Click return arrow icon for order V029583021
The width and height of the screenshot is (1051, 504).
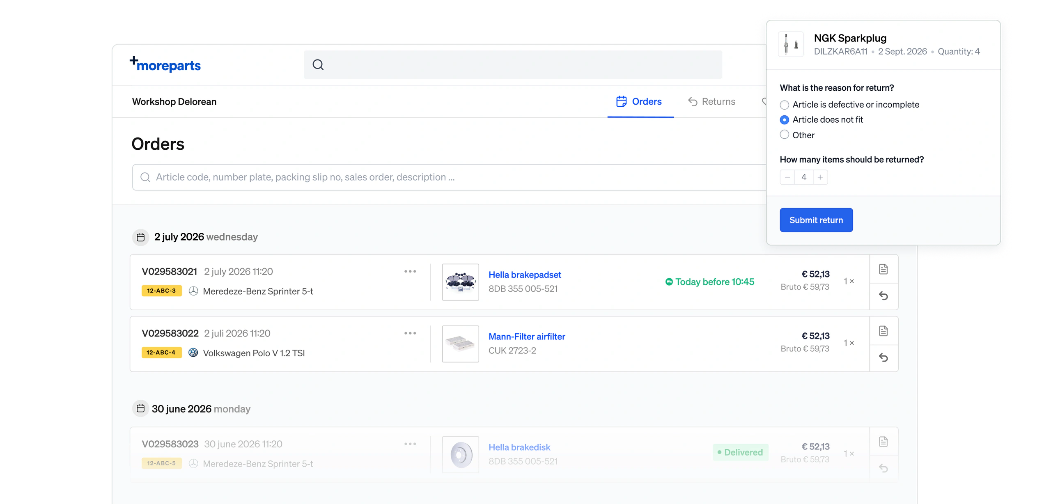coord(883,296)
